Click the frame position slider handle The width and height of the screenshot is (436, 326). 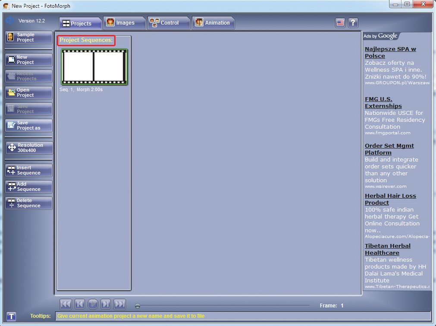tap(138, 306)
